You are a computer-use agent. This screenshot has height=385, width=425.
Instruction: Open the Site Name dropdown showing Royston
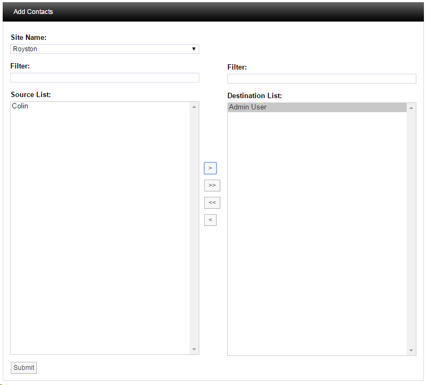point(105,49)
